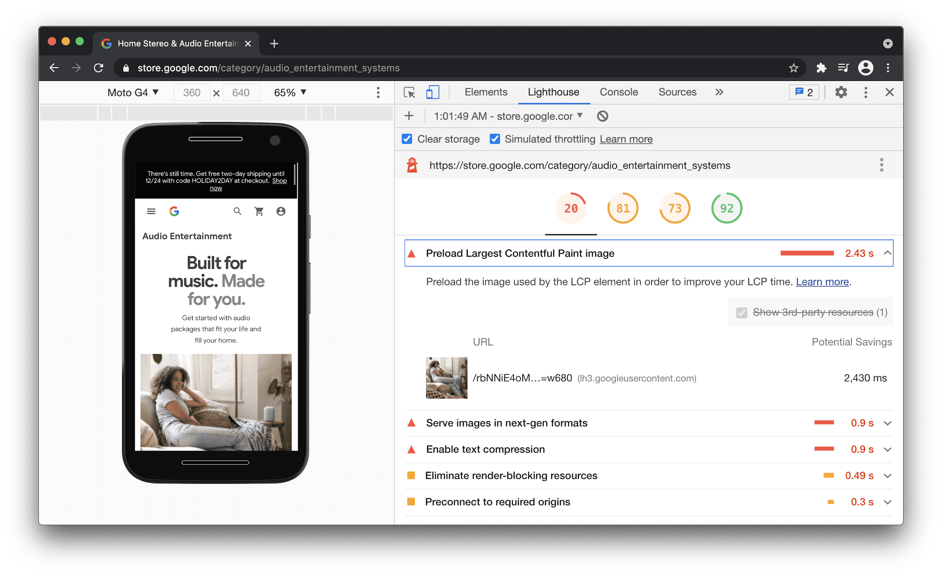The image size is (942, 576).
Task: Click the Lighthouse tab in DevTools
Action: tap(552, 93)
